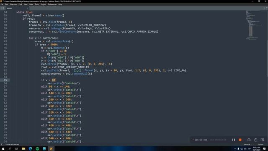Take a screenshot with recorder camera icon

point(249,140)
